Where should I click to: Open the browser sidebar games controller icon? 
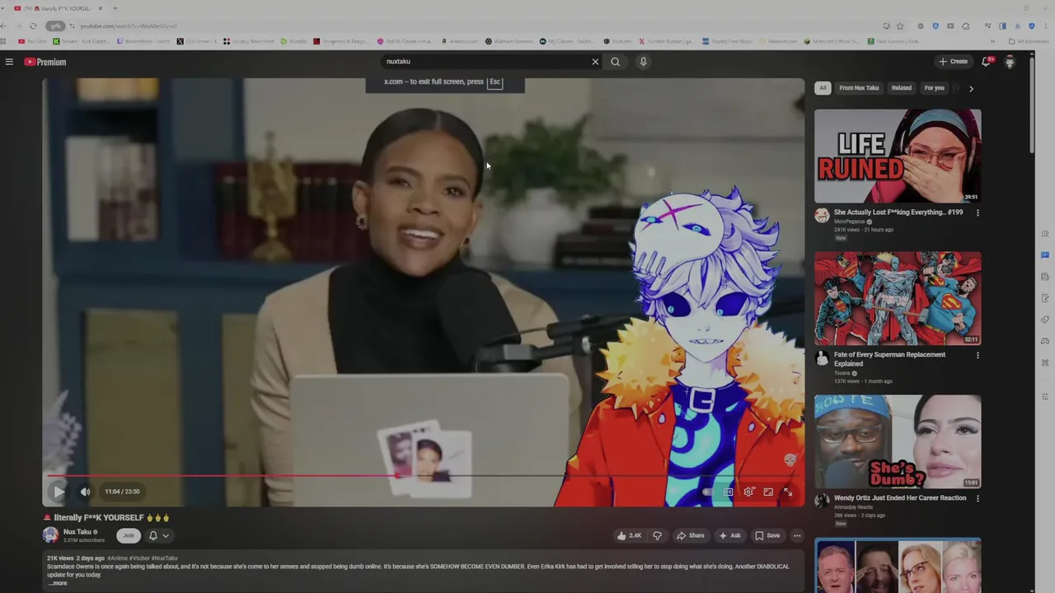point(1045,341)
